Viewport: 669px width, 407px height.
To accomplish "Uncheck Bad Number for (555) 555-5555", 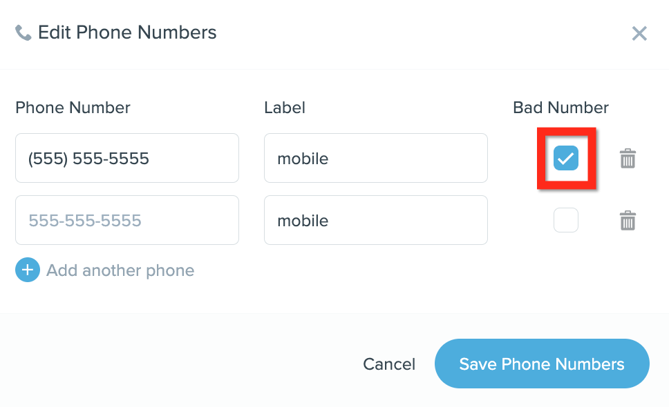I will [566, 158].
